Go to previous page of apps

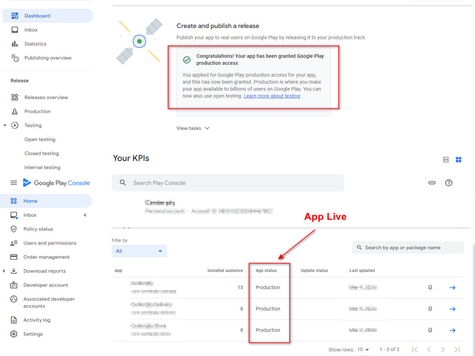tap(428, 350)
